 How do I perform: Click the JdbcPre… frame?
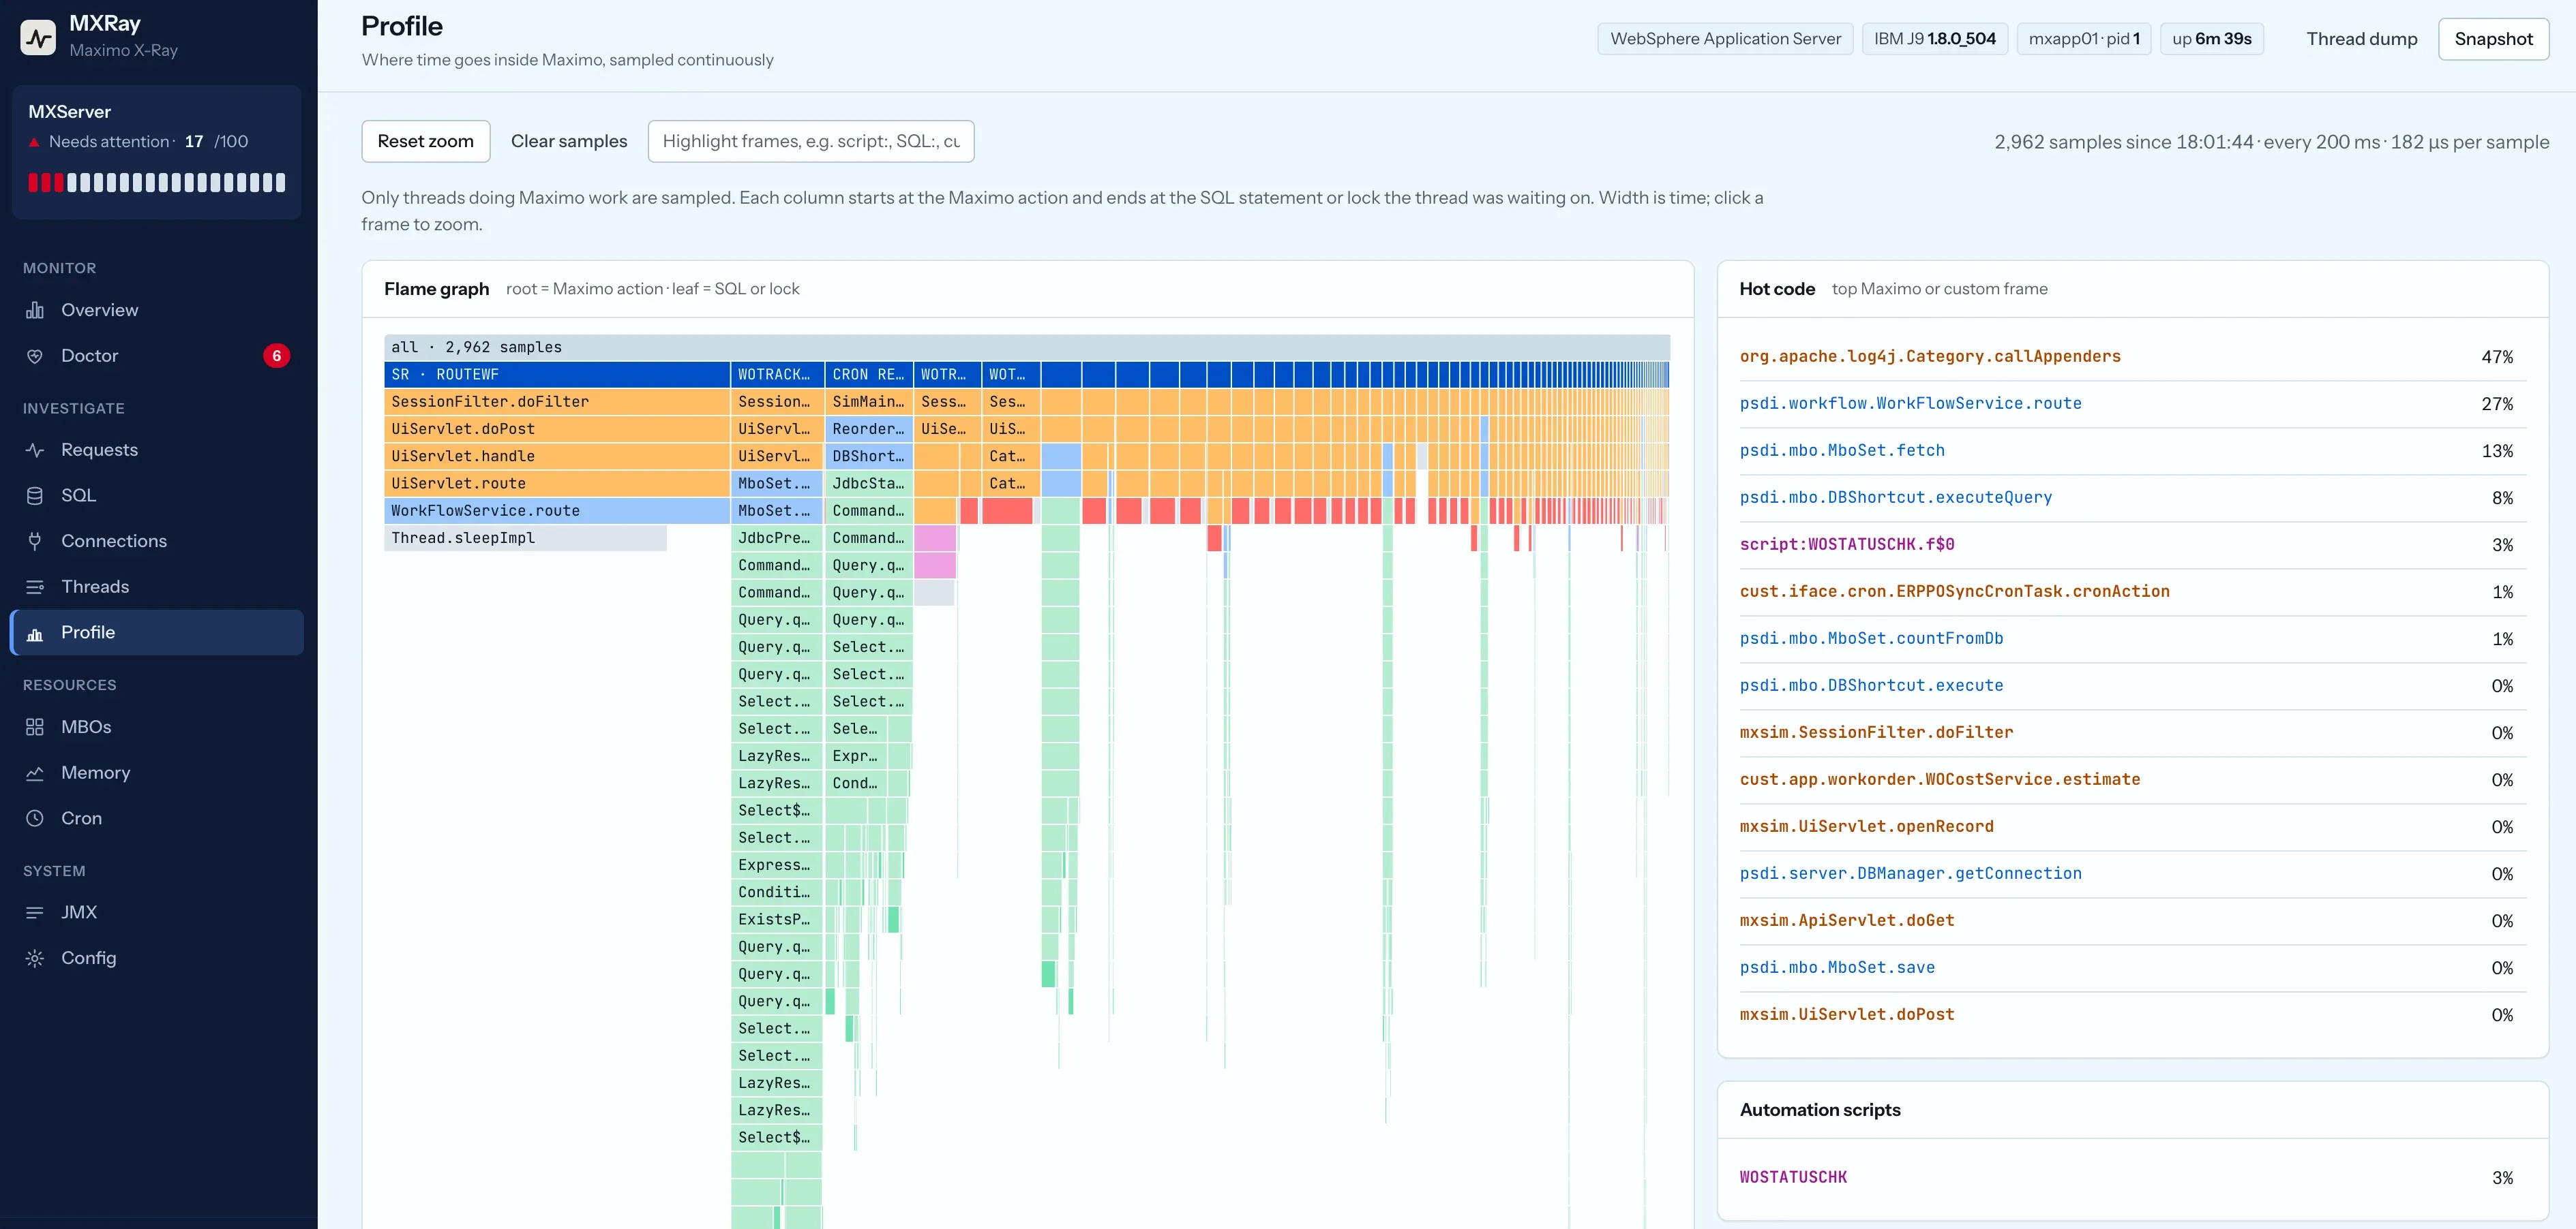777,538
